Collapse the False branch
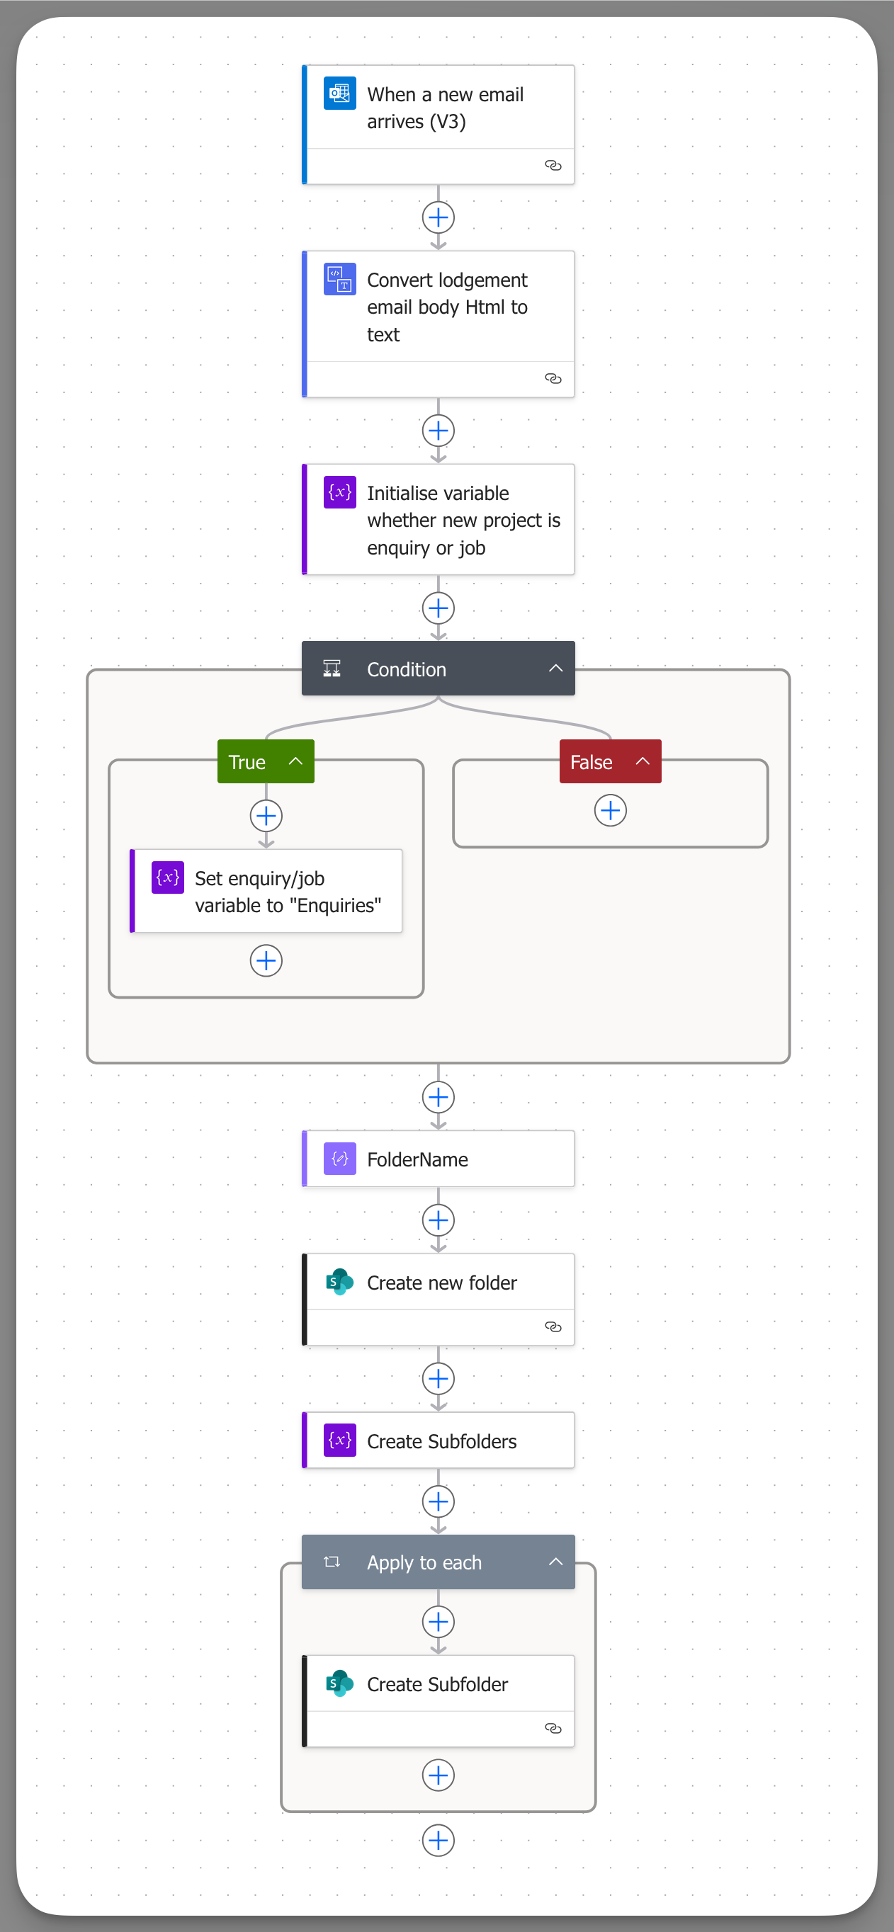Viewport: 894px width, 1932px height. [643, 761]
